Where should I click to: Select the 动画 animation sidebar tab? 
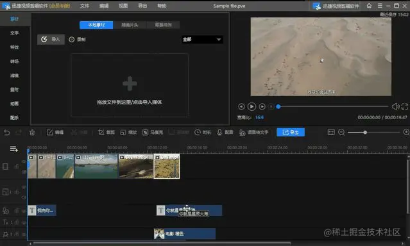tap(15, 104)
